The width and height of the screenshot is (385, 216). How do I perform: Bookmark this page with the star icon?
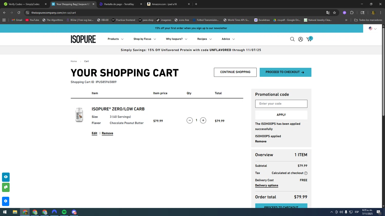(x=334, y=13)
